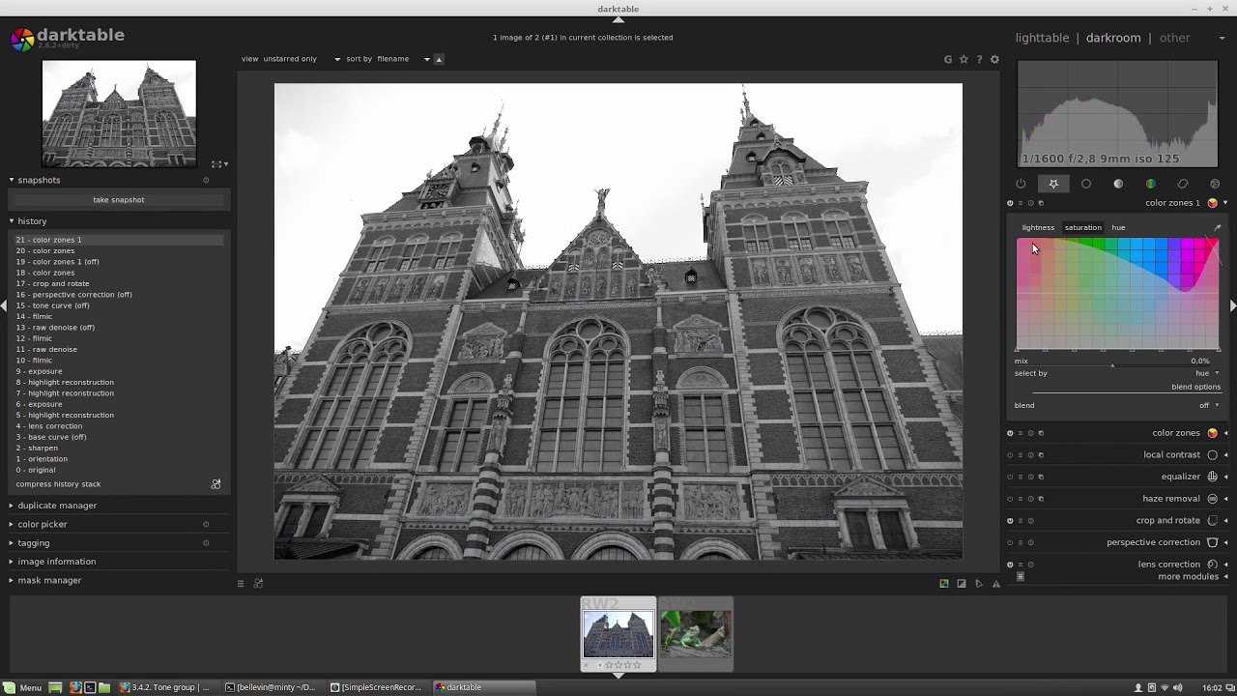1237x696 pixels.
Task: Switch to the lightness tab
Action: tap(1038, 228)
